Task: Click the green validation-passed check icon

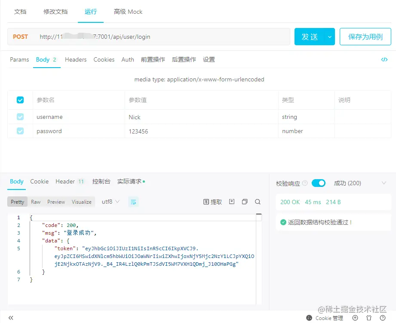Action: point(283,222)
